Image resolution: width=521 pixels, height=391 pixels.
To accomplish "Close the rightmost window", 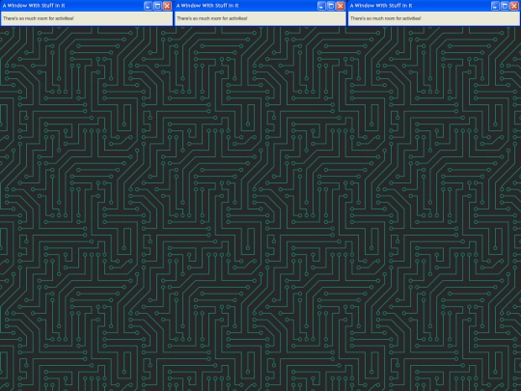I will pos(514,6).
